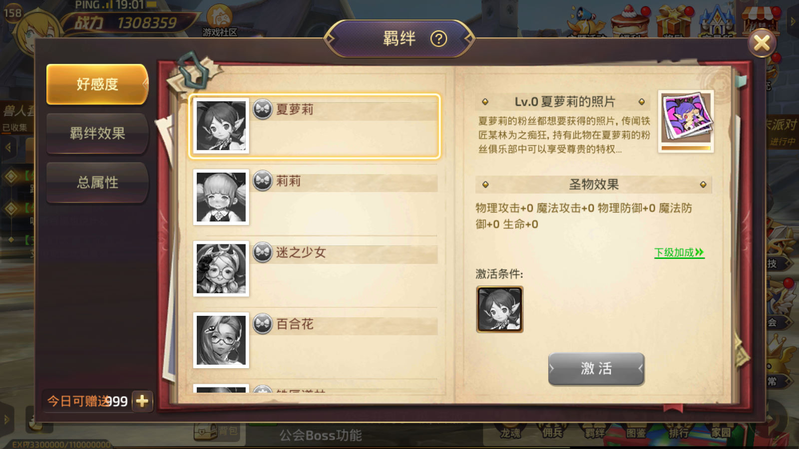Switch to the 羁绊效果 tab

97,133
